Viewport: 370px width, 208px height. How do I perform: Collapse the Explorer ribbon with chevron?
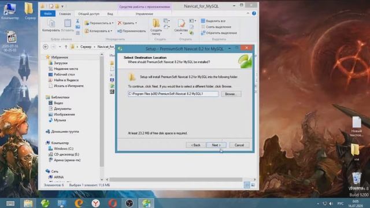coord(248,13)
